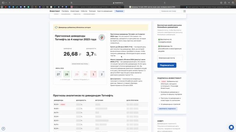Click the источник column header
This screenshot has width=236, height=132.
click(99, 100)
